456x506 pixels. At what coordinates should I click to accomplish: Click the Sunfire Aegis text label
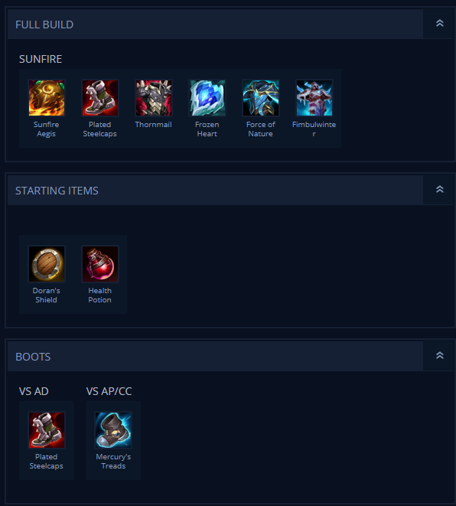click(46, 129)
